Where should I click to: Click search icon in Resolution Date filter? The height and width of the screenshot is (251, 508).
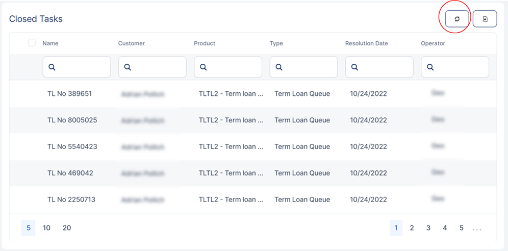click(354, 67)
